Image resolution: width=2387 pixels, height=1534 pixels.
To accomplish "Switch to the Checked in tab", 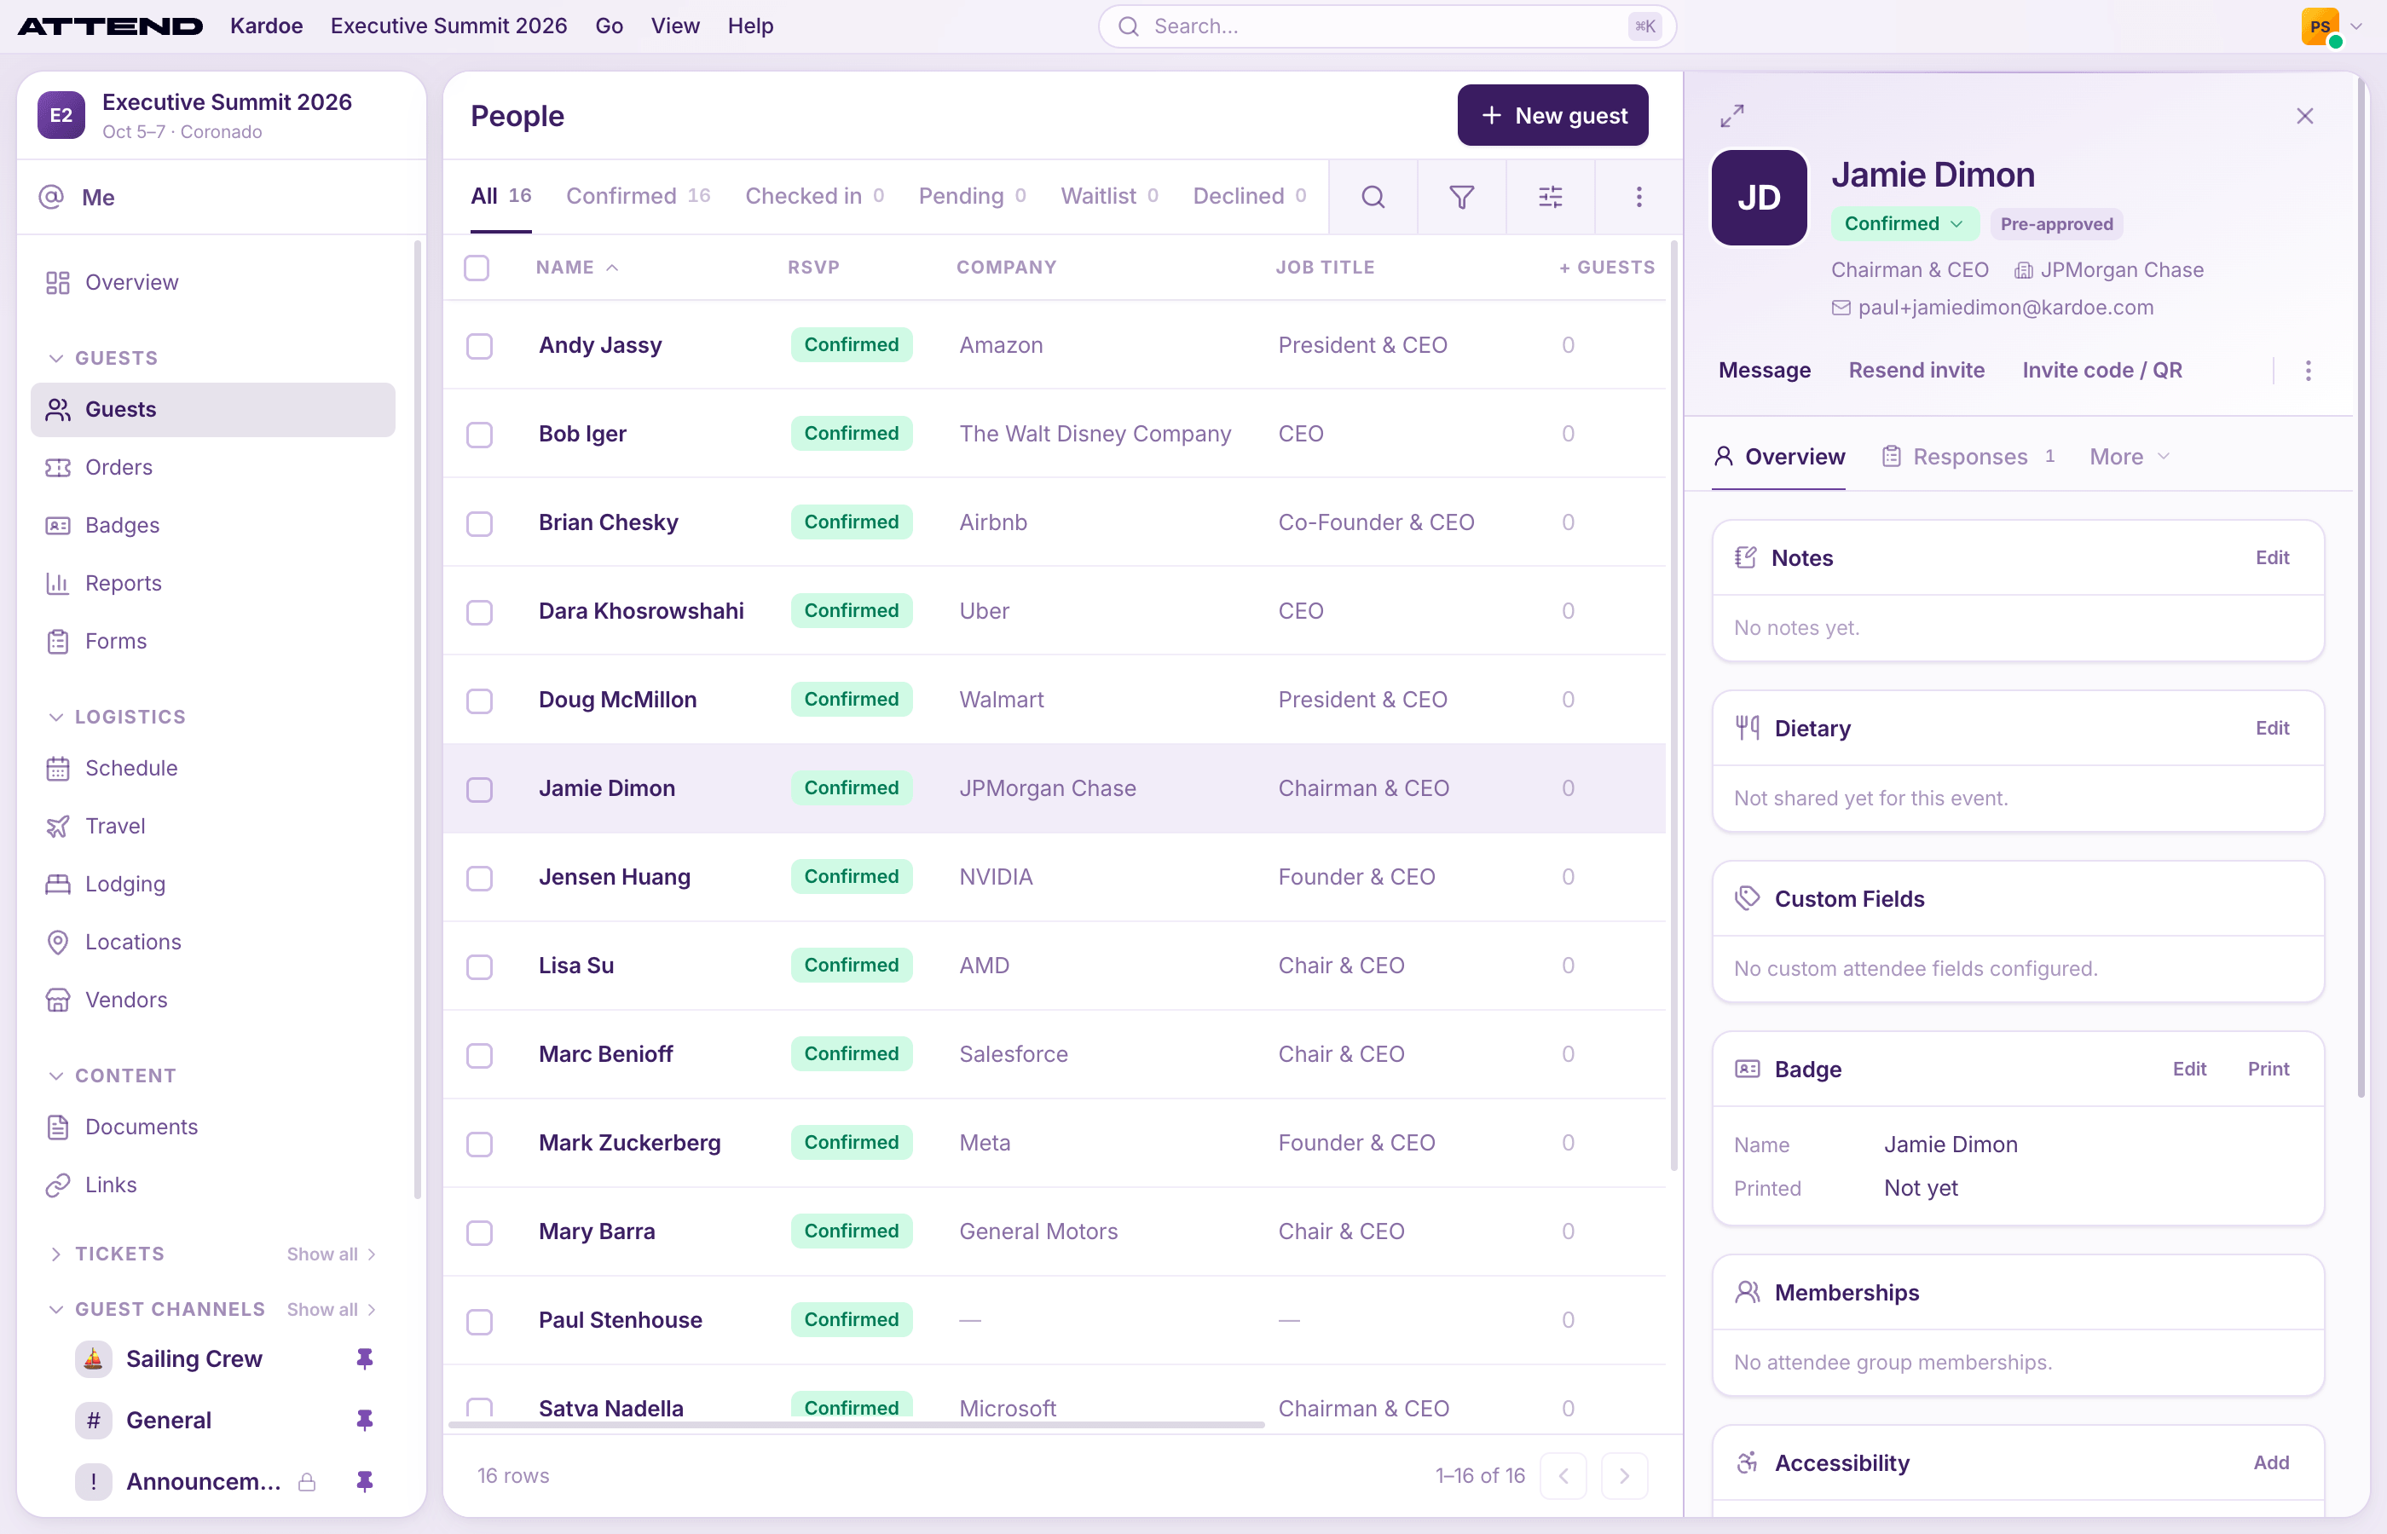I will 814,195.
